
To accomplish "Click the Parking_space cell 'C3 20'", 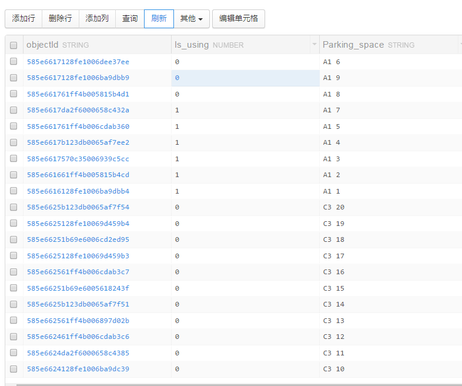I will 391,207.
